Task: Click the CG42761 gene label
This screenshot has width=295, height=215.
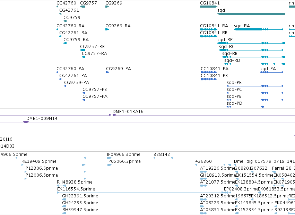Action: click(69, 10)
